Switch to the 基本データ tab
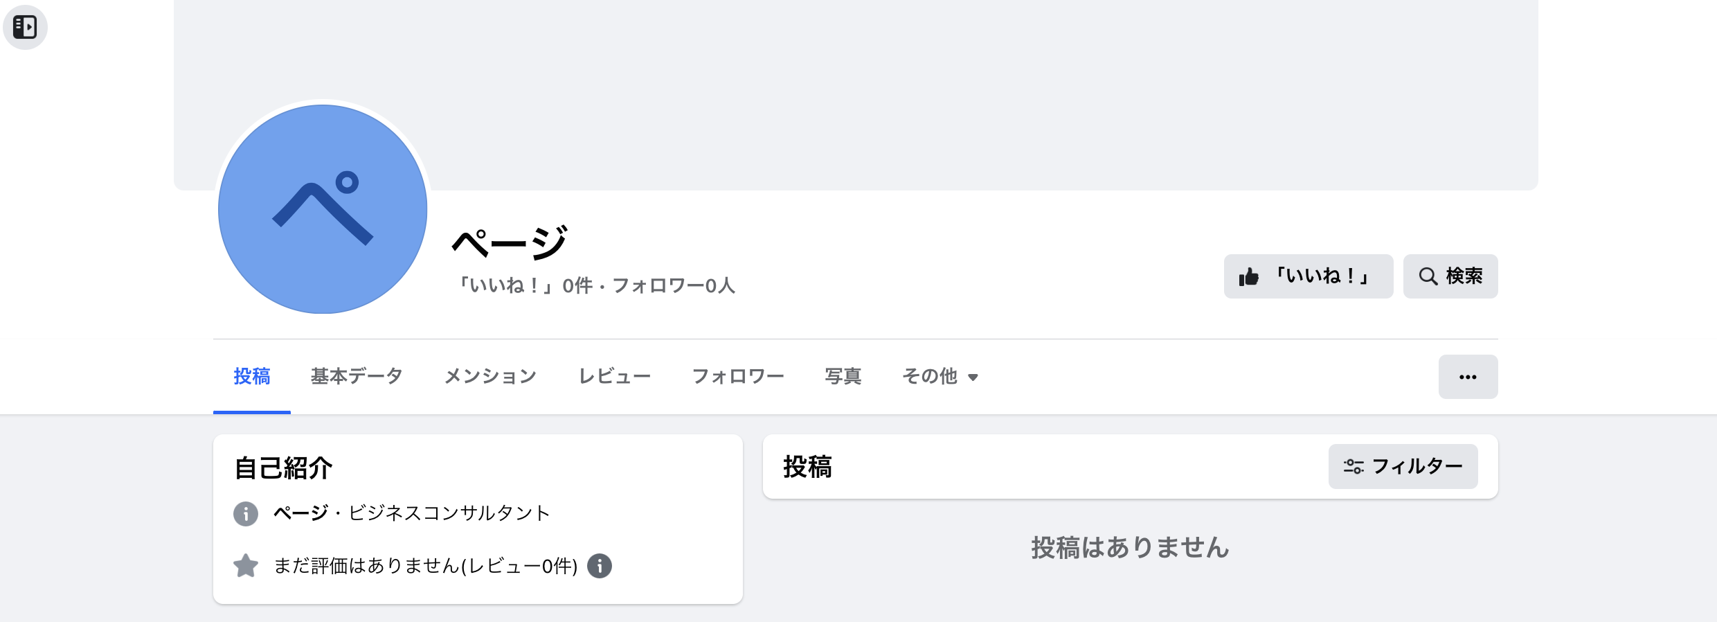This screenshot has width=1717, height=622. [357, 376]
